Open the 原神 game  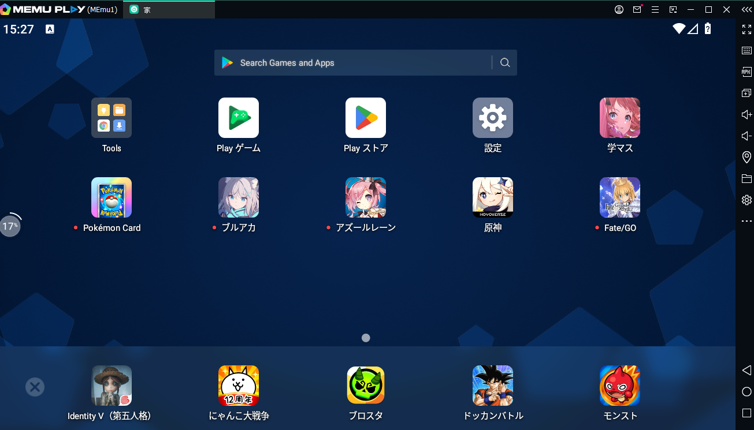pyautogui.click(x=493, y=197)
